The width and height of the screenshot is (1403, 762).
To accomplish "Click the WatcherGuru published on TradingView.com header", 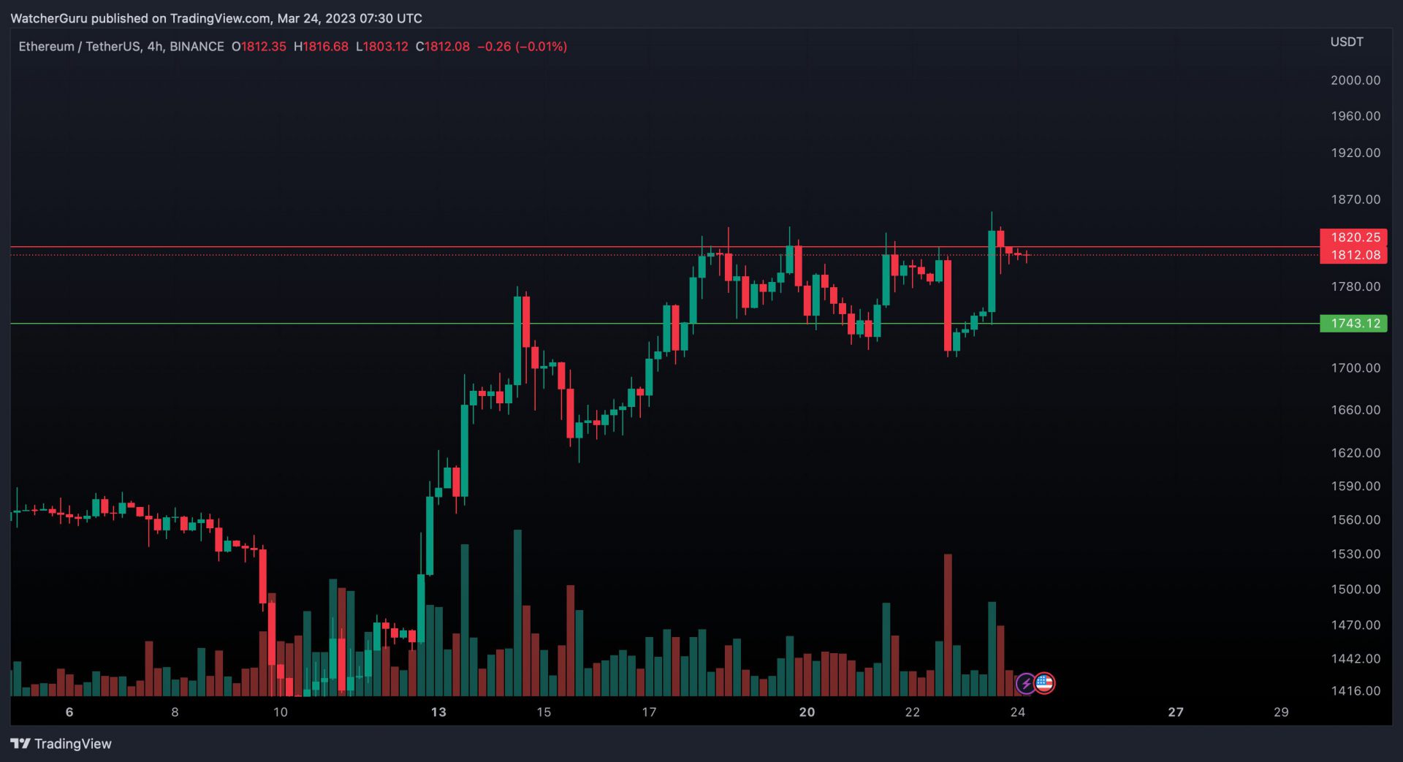I will pyautogui.click(x=216, y=18).
